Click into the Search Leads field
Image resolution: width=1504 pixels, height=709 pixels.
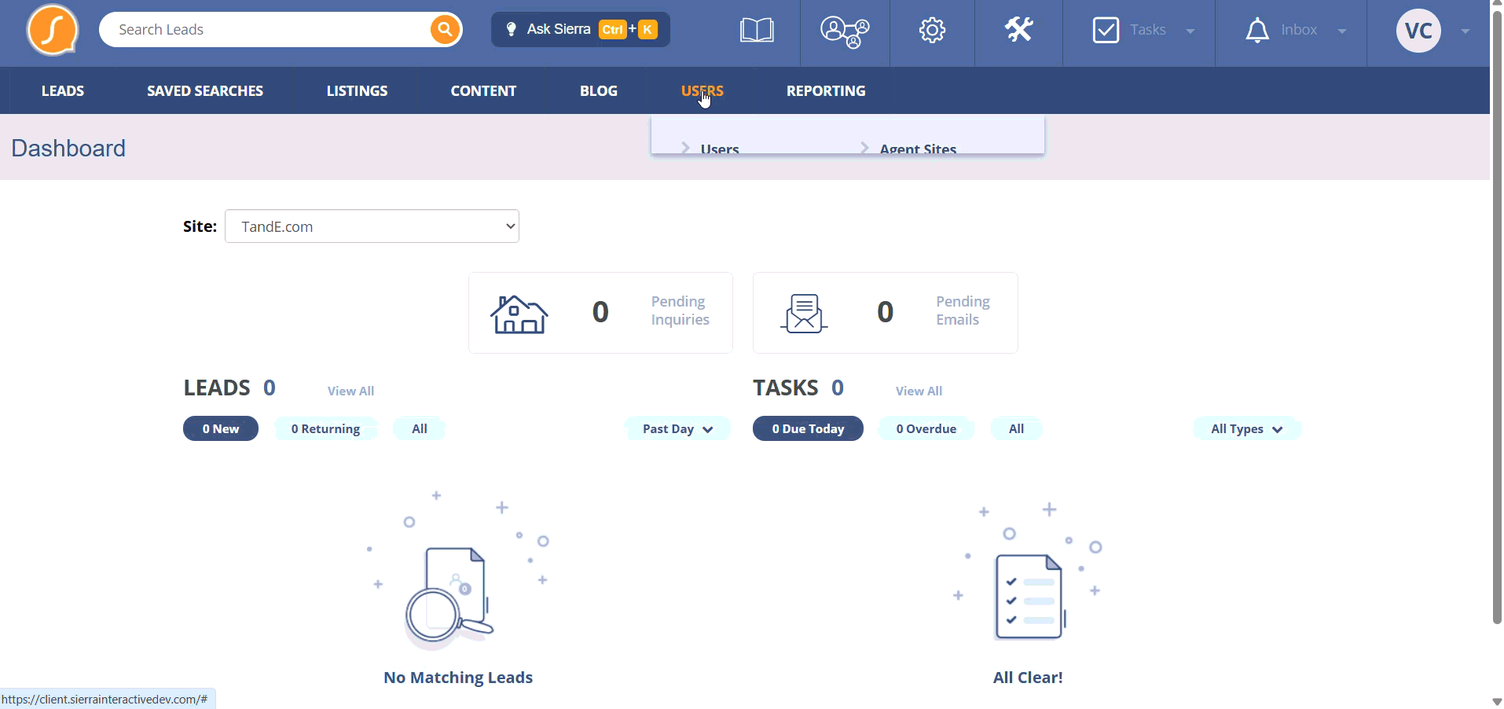(x=267, y=30)
